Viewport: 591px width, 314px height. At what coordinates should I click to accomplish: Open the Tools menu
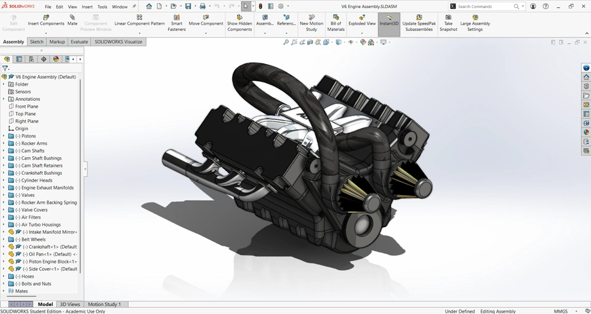(102, 6)
